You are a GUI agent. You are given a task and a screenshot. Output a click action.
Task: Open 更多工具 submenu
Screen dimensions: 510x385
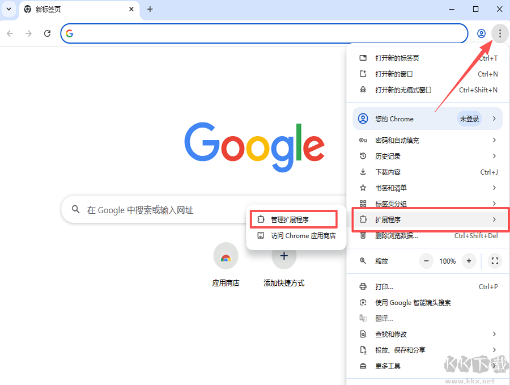click(x=428, y=366)
